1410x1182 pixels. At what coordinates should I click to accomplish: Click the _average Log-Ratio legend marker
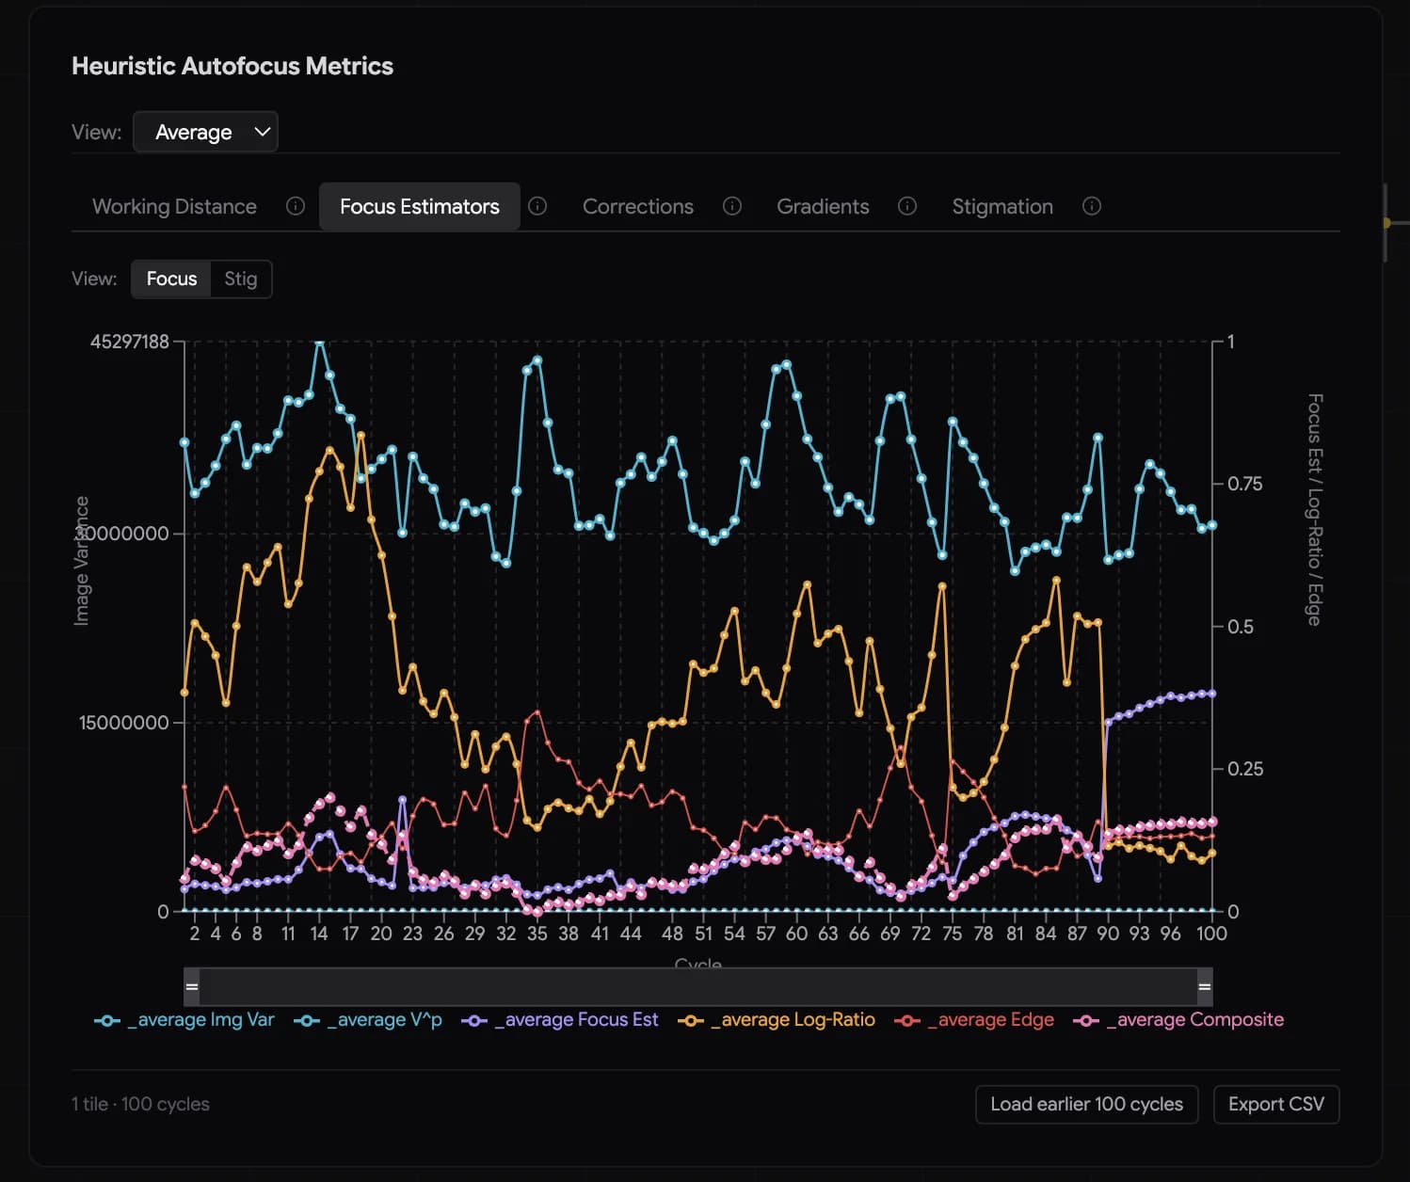[690, 1019]
